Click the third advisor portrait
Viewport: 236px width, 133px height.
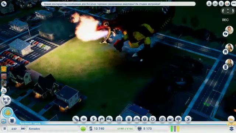229,63
